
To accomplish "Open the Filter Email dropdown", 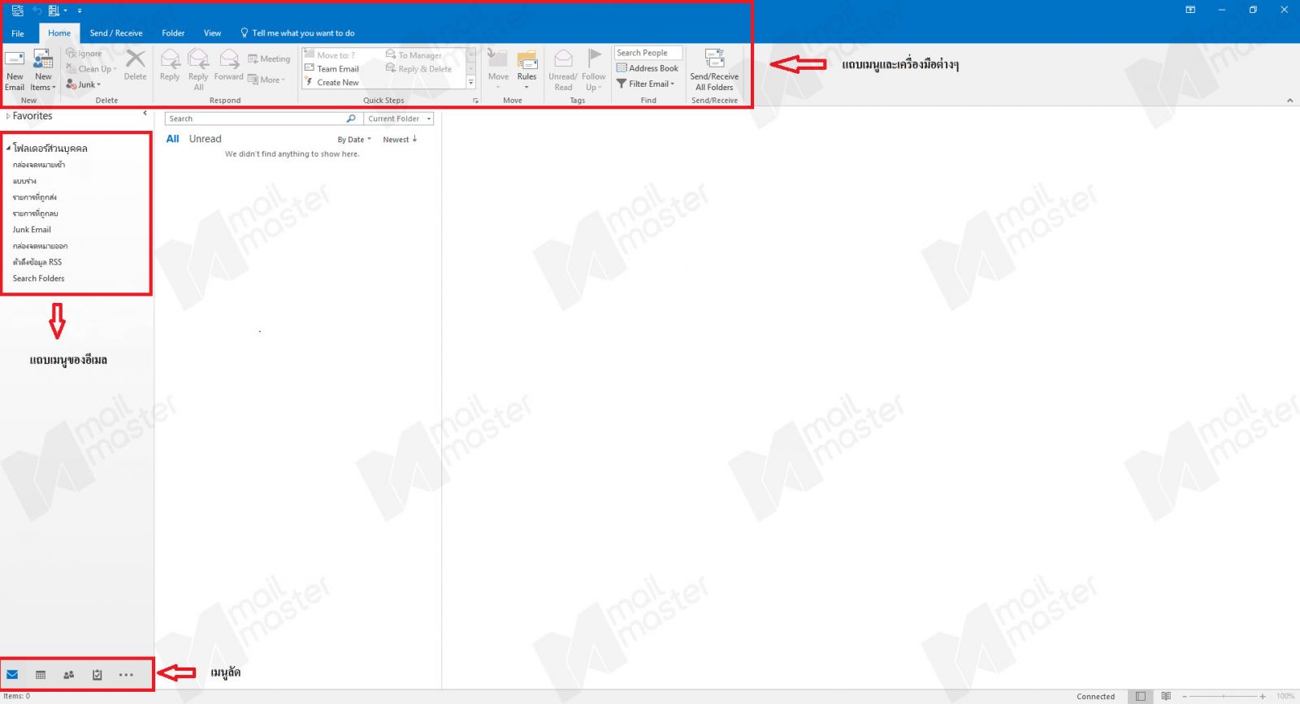I will (x=646, y=84).
